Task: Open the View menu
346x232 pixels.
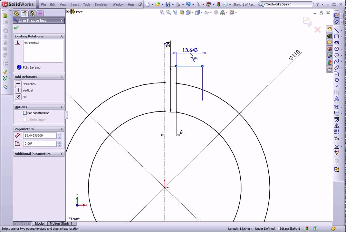Action: pos(63,5)
